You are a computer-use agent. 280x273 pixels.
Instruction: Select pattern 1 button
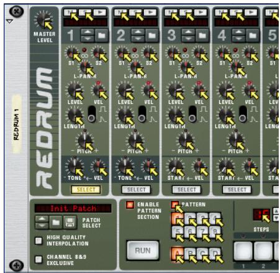tap(178, 219)
